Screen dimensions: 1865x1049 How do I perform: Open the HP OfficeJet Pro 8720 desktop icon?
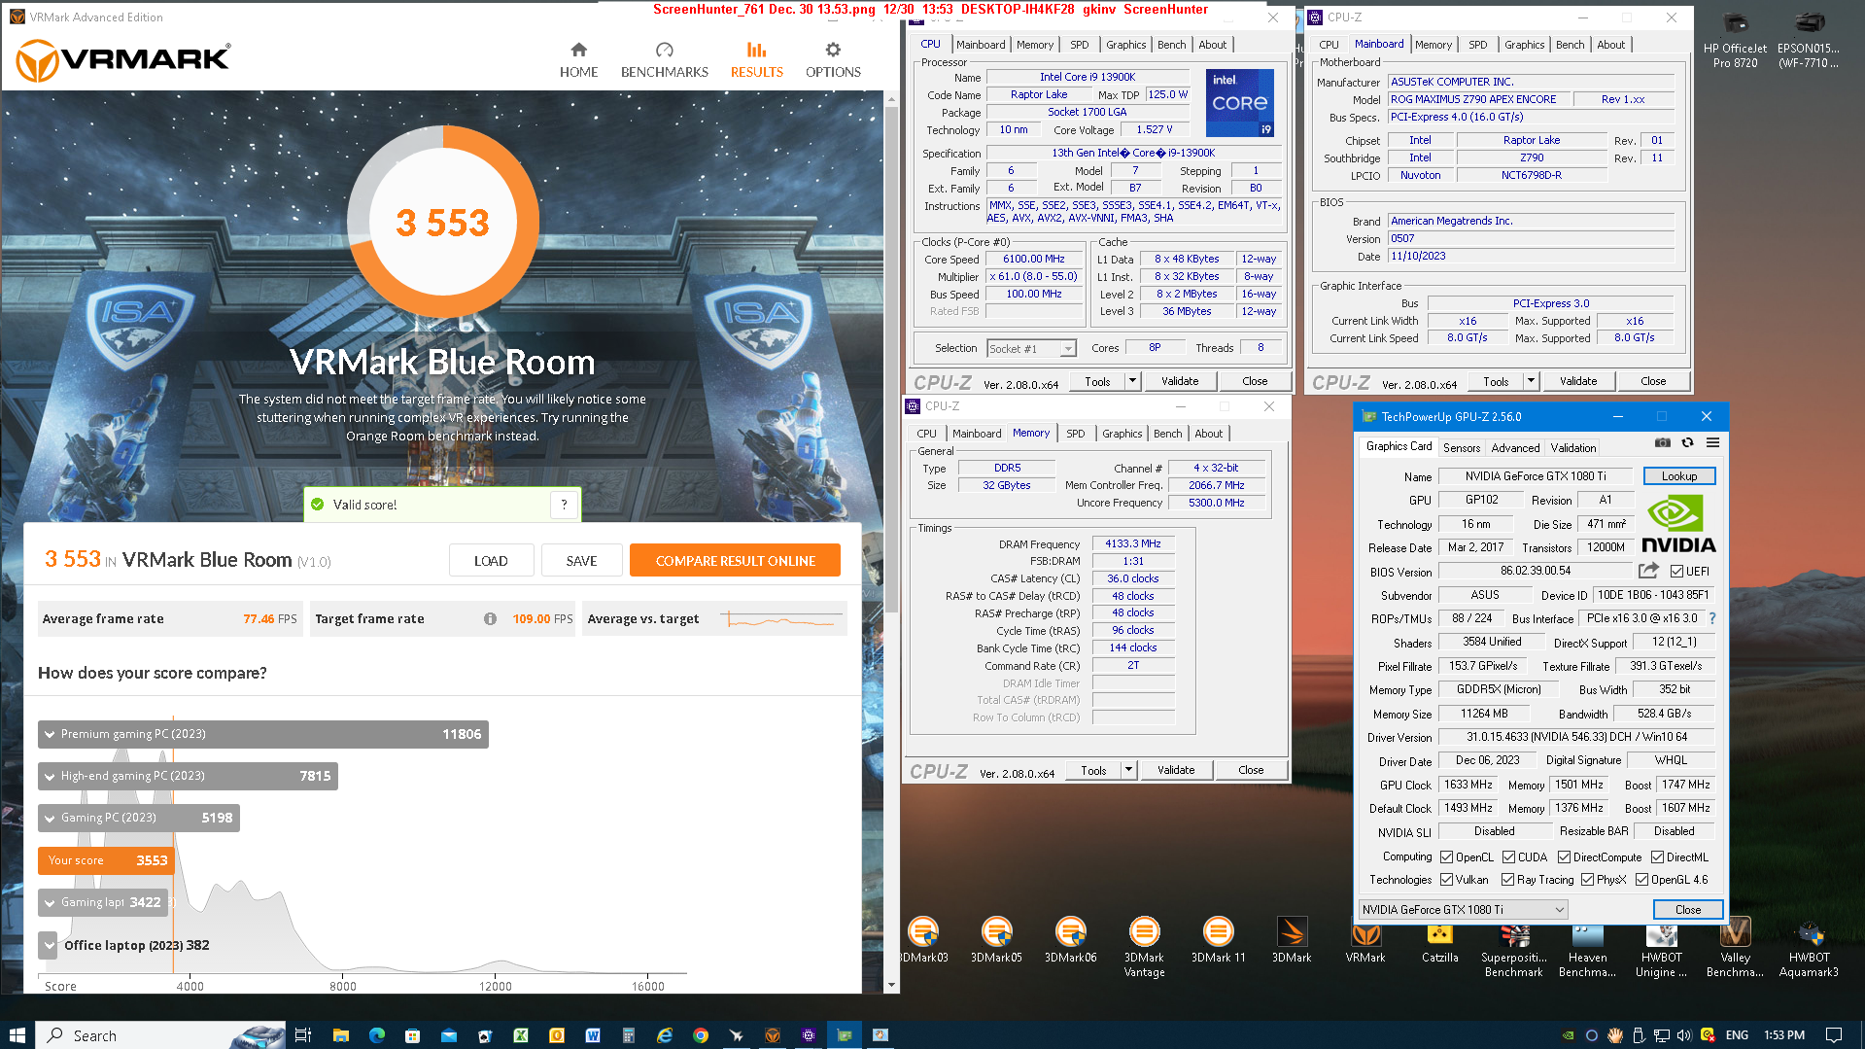[1735, 41]
